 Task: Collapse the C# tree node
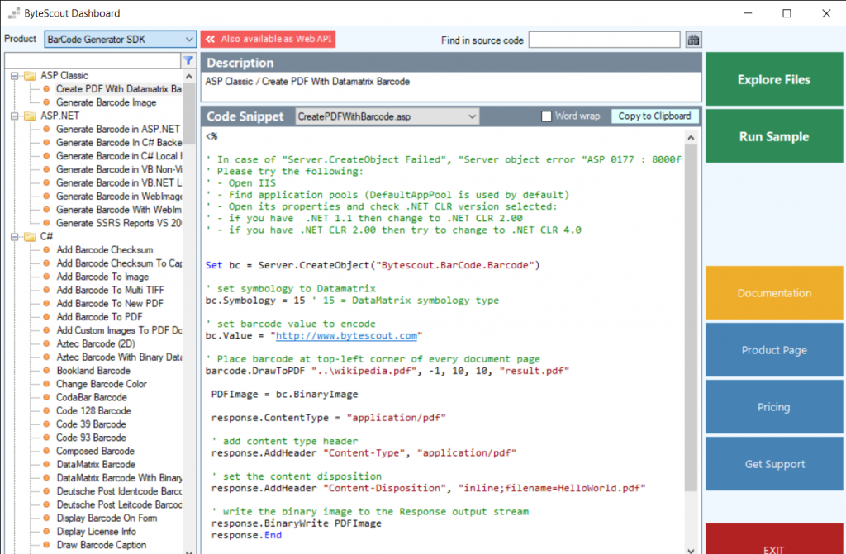[15, 237]
